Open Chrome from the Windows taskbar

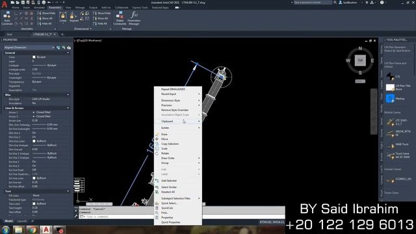(32, 230)
